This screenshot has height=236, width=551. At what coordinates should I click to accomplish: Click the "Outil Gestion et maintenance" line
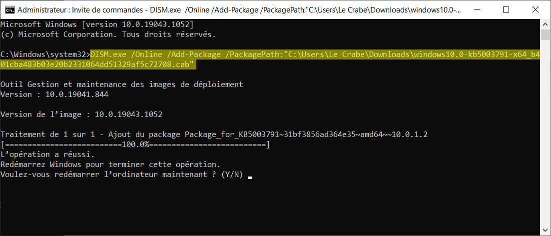click(122, 84)
